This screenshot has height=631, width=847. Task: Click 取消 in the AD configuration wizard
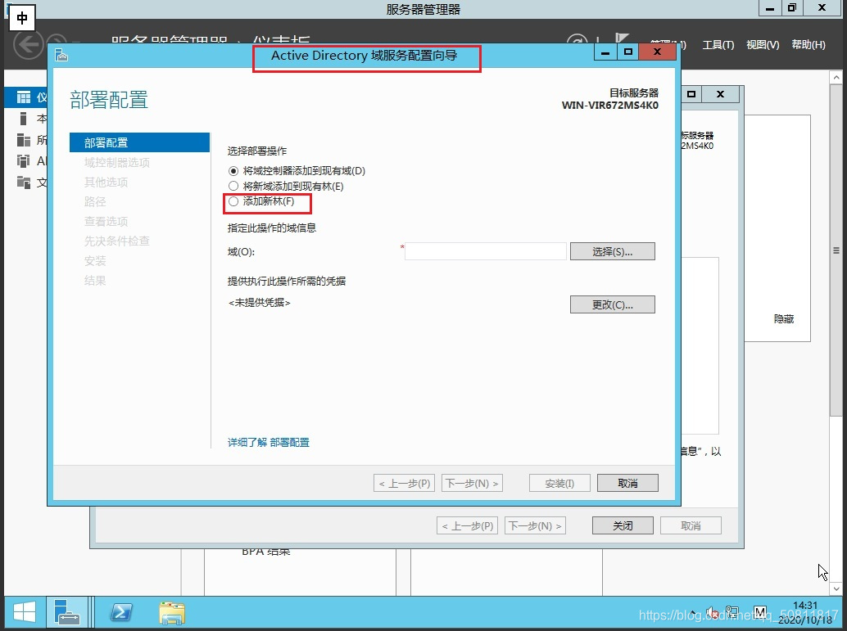(x=627, y=483)
